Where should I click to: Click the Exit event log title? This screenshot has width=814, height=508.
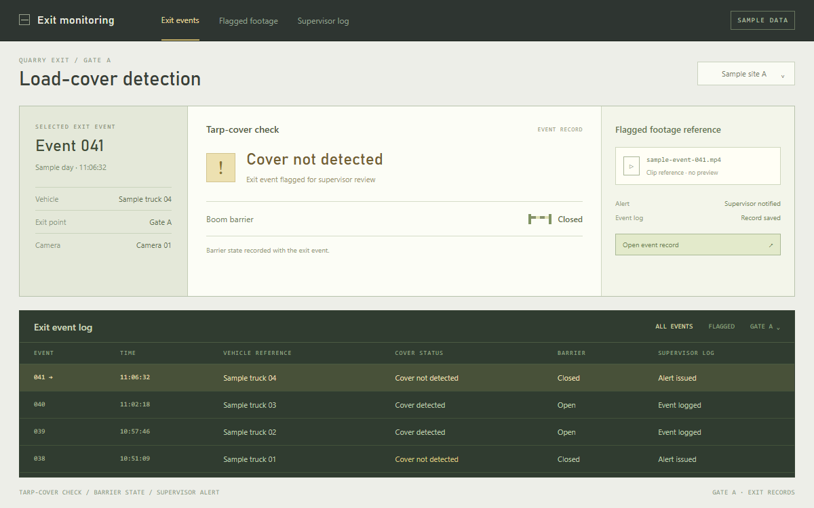[x=63, y=327]
